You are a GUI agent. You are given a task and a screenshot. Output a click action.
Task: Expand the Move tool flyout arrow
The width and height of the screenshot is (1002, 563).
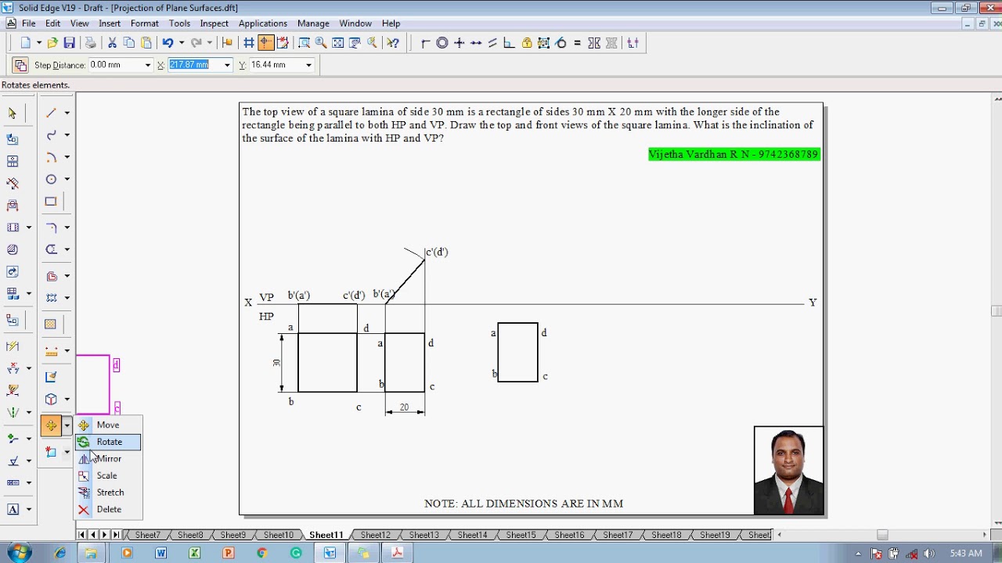click(67, 425)
